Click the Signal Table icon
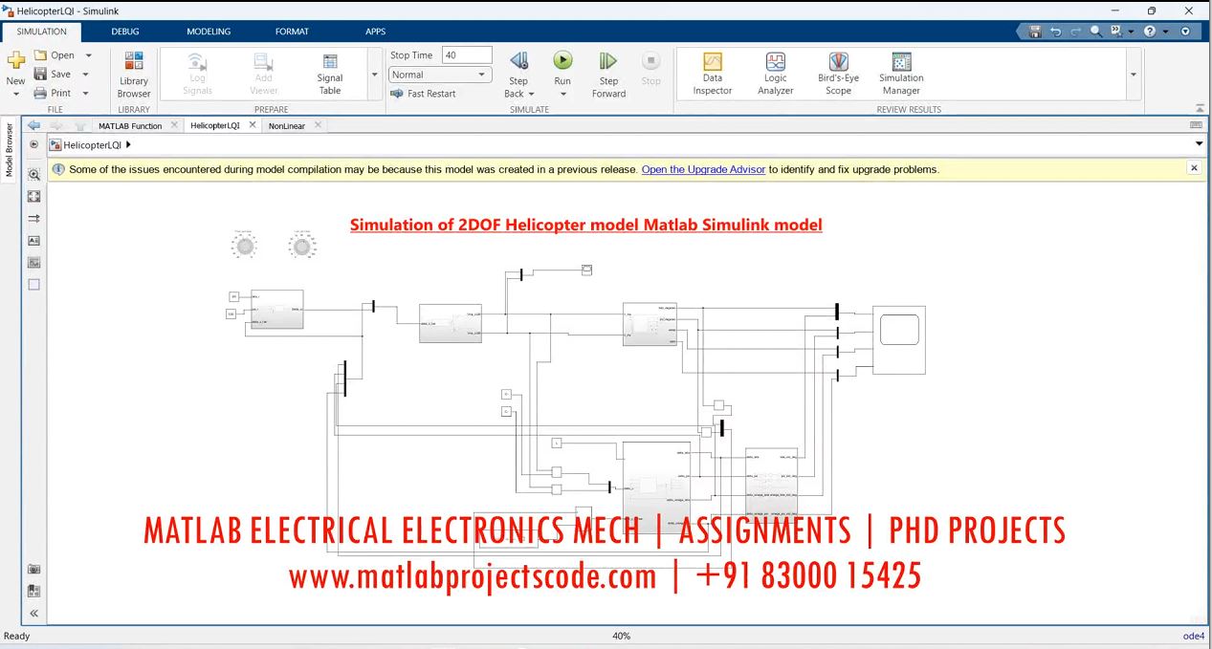 point(330,63)
